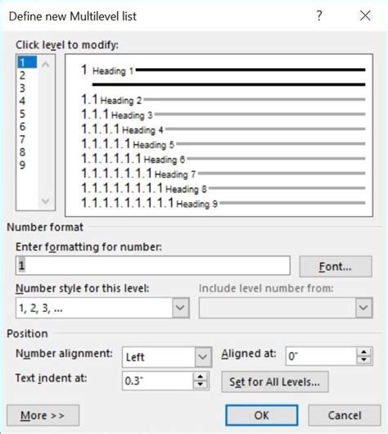
Task: Select level 9 in the level list
Action: (22, 165)
